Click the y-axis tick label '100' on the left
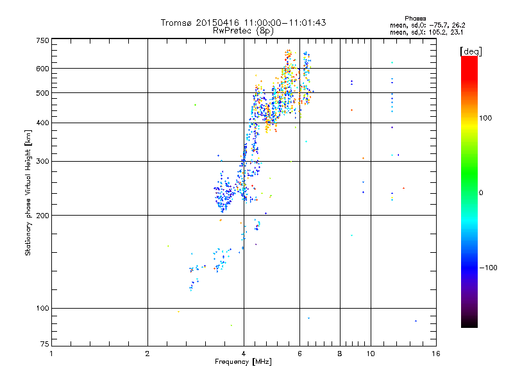The width and height of the screenshot is (513, 385). (42, 309)
